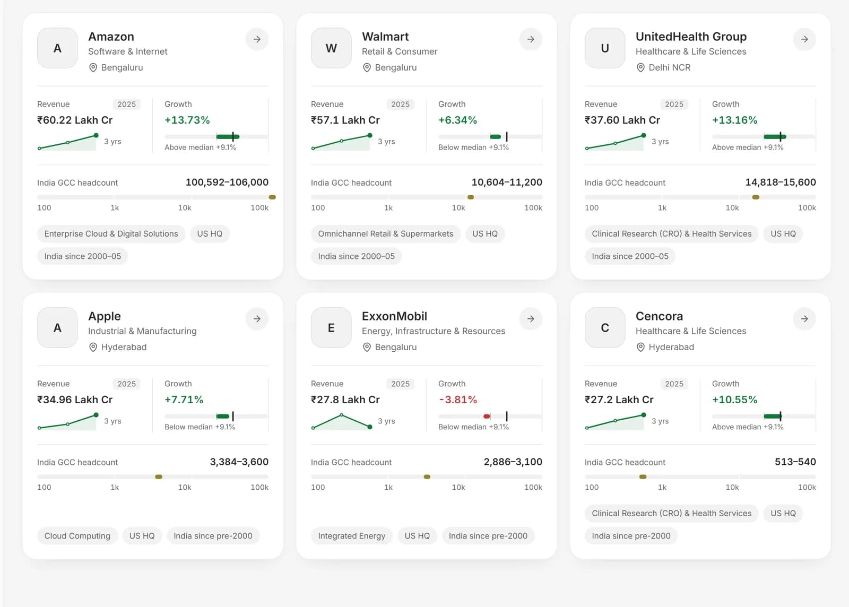849x607 pixels.
Task: Click Cencora's letter C avatar
Action: [605, 328]
